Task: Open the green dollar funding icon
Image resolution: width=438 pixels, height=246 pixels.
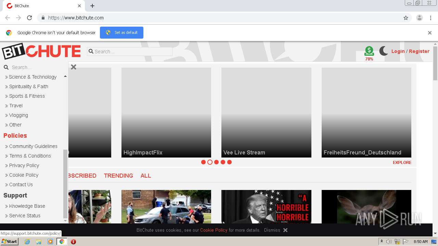Action: [369, 51]
